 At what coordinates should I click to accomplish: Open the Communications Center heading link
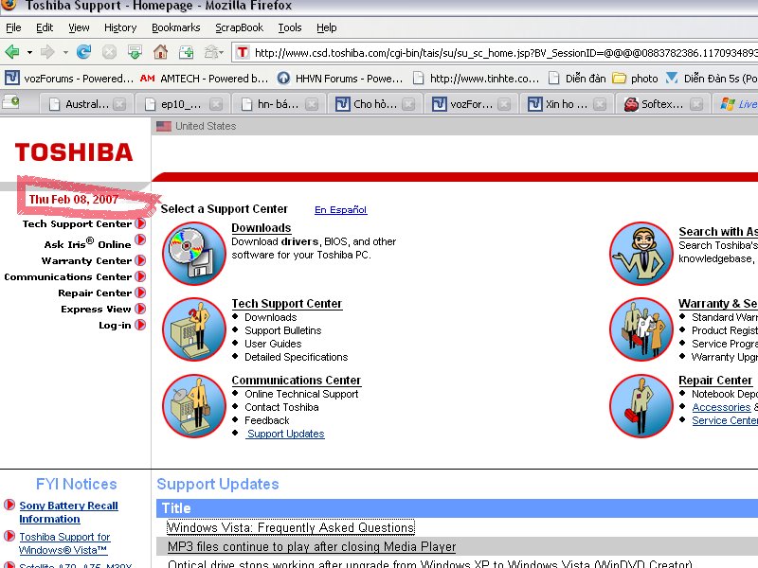(297, 381)
